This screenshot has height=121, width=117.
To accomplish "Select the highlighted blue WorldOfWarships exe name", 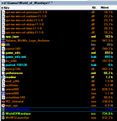I will coord(18,110).
